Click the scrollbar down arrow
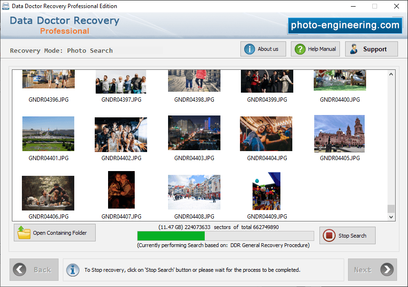This screenshot has width=408, height=287. [x=391, y=217]
